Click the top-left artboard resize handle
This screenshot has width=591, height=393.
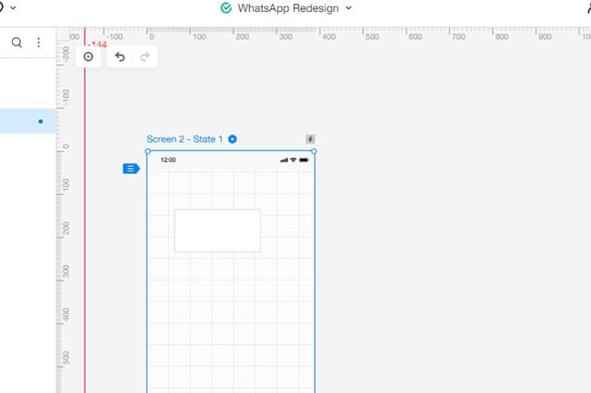point(147,152)
